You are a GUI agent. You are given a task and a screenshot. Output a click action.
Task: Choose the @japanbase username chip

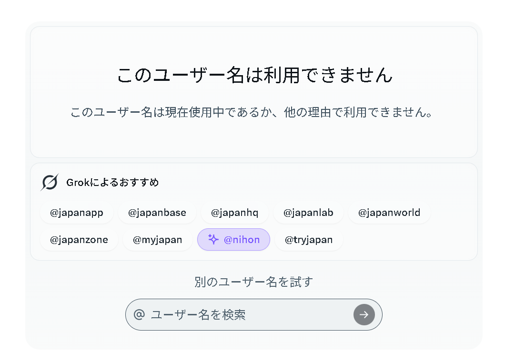(157, 213)
